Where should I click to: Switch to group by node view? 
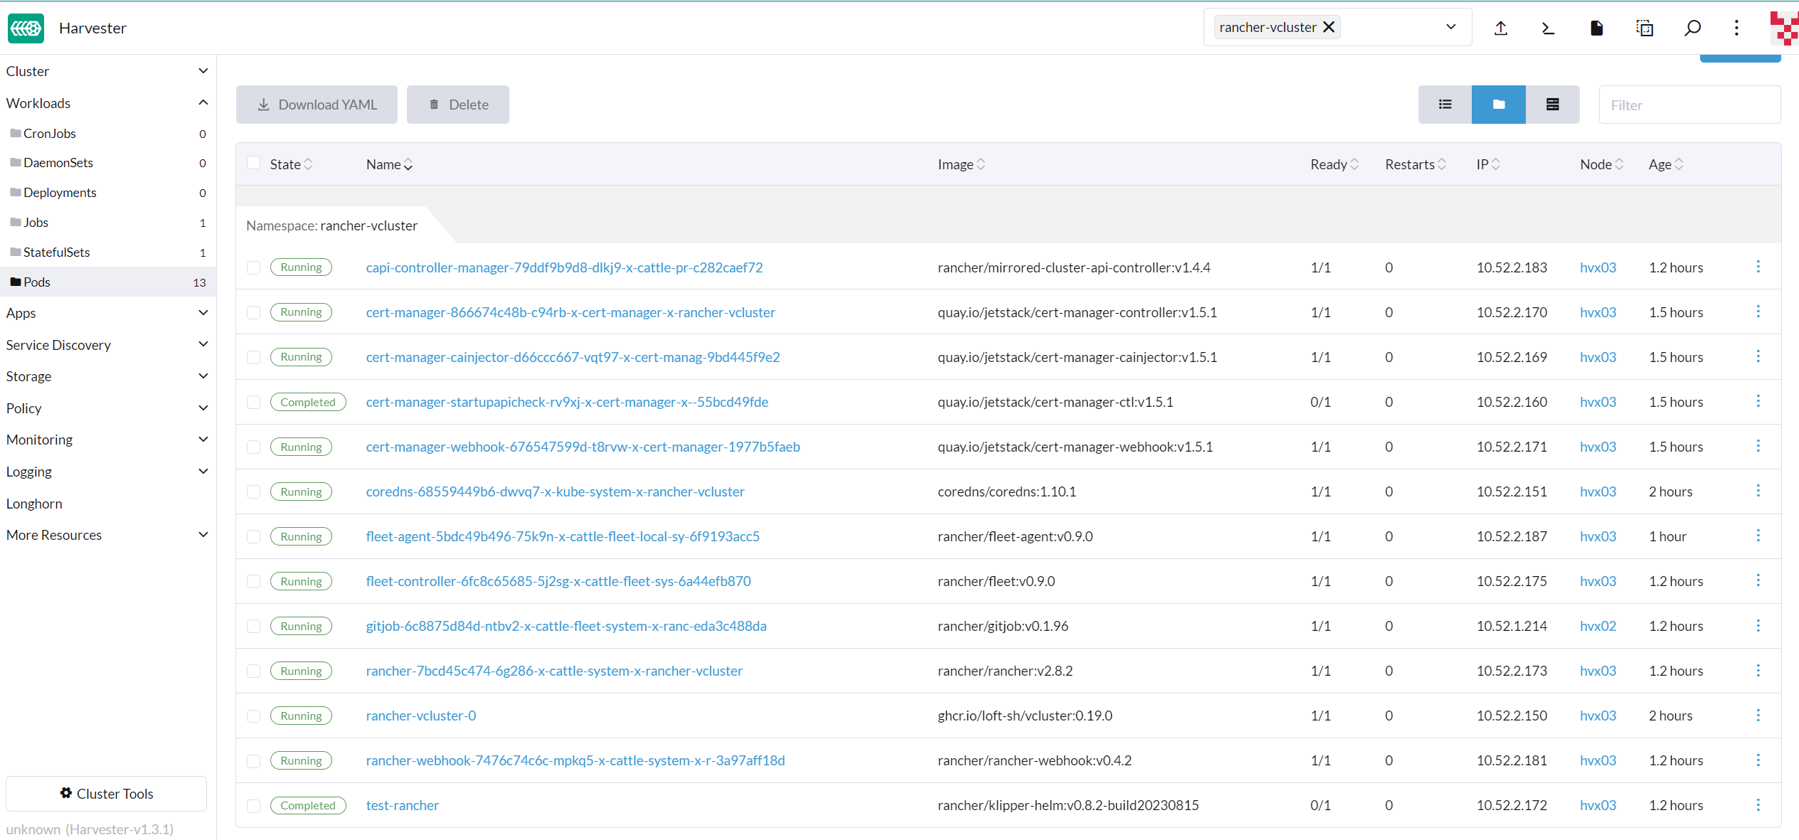click(1553, 105)
